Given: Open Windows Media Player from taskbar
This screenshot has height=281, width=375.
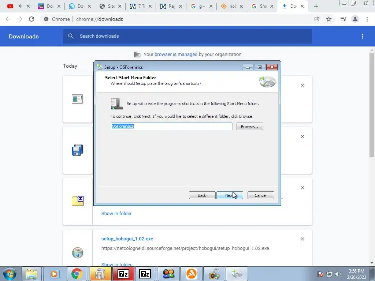Looking at the screenshot, I should tap(54, 274).
